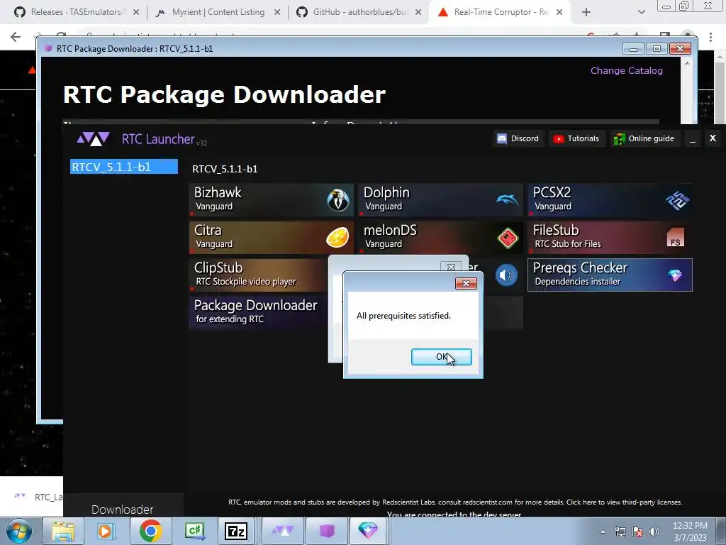Open Prereqs Checker Dependencies installer
The image size is (726, 545).
(x=610, y=275)
